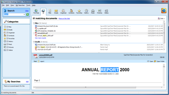The width and height of the screenshot is (169, 95).
Task: Uncheck the Contacts category checkbox
Action: click(x=7, y=36)
